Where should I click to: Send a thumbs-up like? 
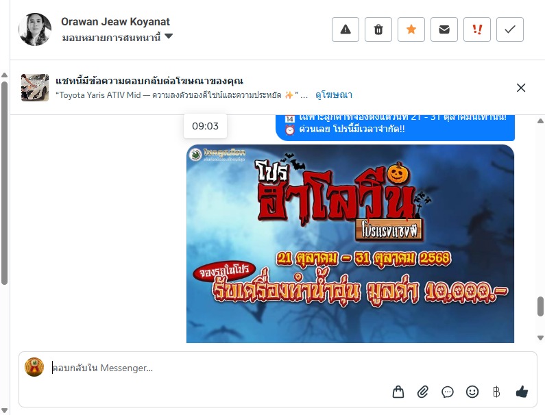pos(522,392)
